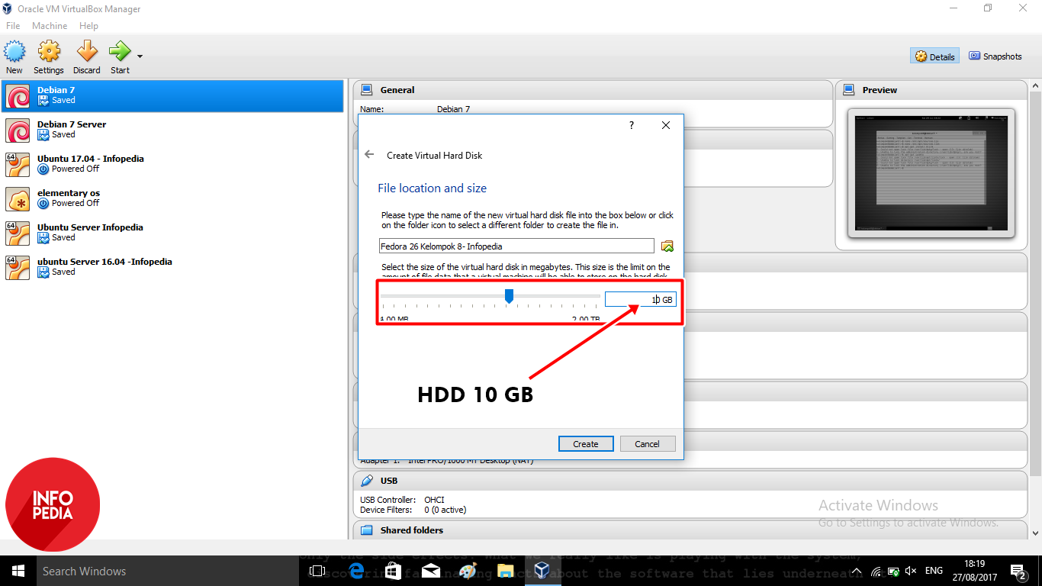Click the Shared folders section icon
Viewport: 1042px width, 586px height.
[367, 530]
